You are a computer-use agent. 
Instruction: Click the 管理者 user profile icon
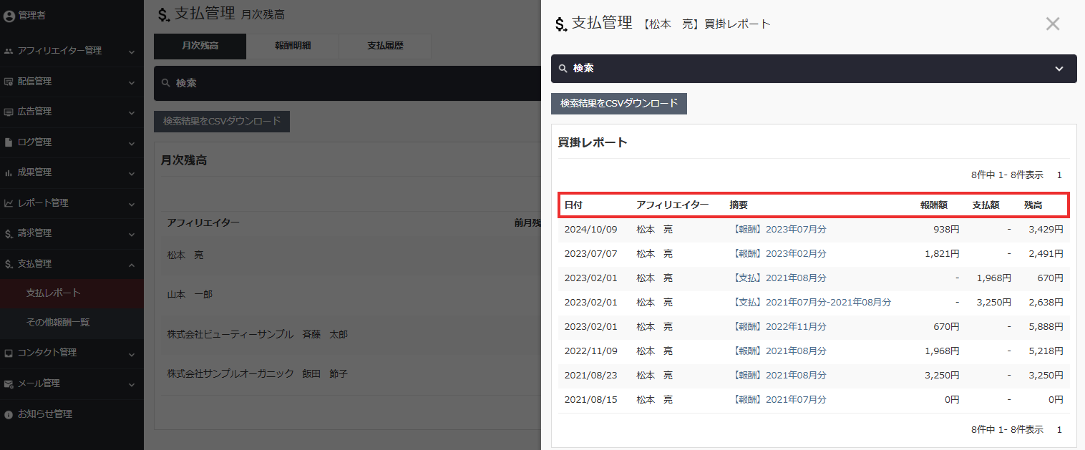(x=9, y=15)
